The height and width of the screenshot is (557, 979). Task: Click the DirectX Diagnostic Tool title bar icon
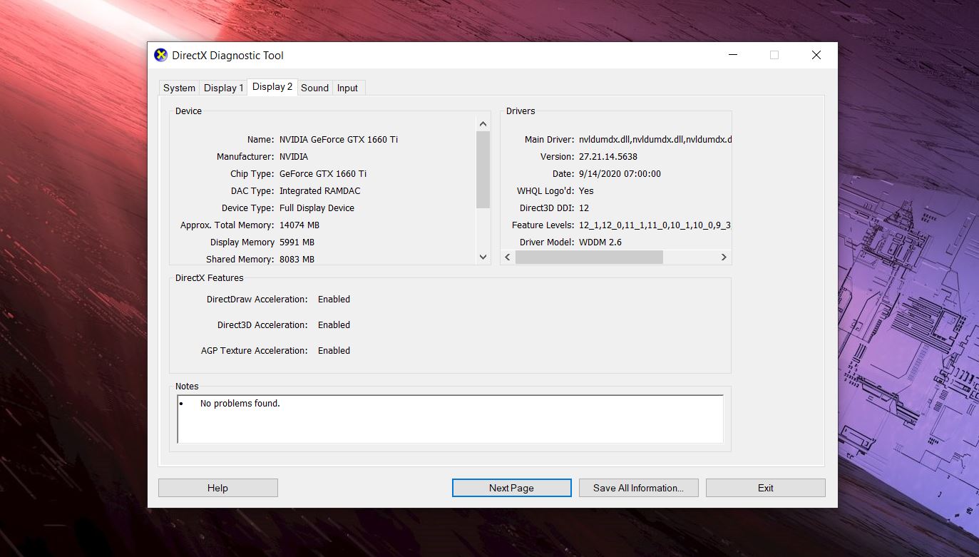[x=160, y=55]
